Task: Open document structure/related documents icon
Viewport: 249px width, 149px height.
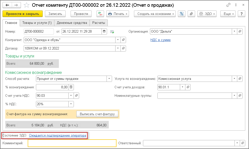Action: pos(182,14)
